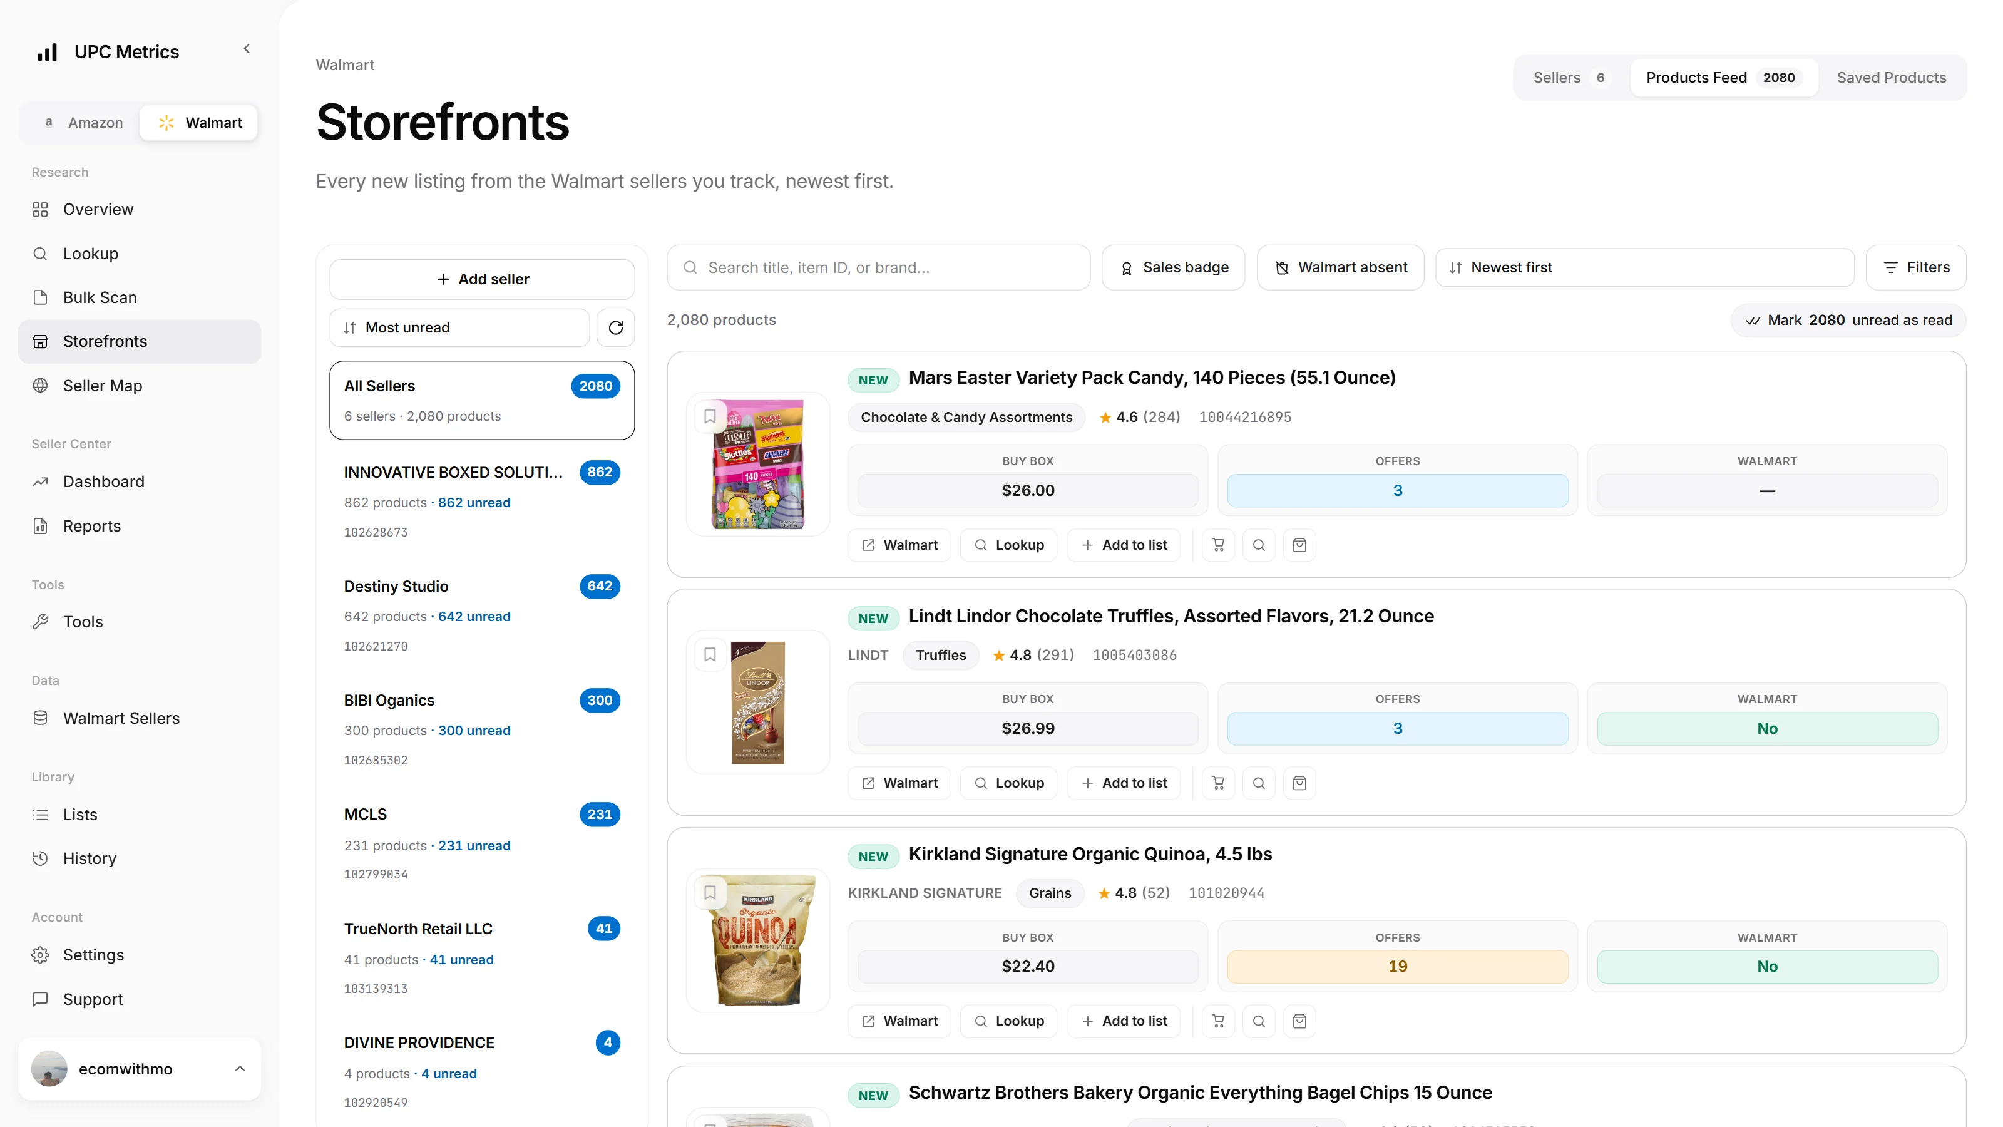Click bag icon on Lindt card
2003x1127 pixels.
tap(1299, 783)
